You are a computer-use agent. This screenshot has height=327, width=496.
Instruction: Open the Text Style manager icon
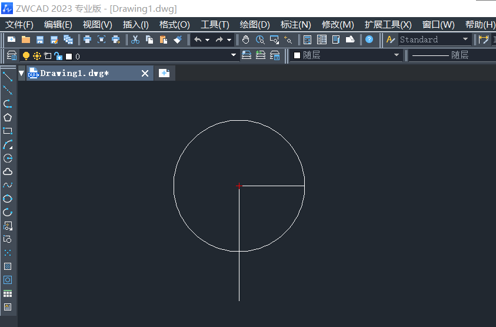pos(391,39)
